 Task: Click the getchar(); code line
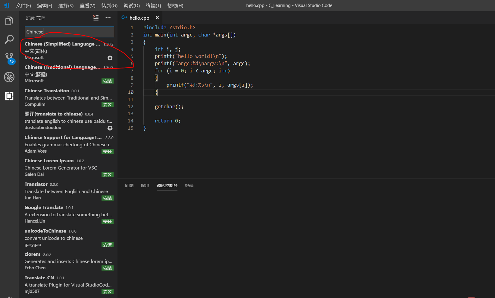[x=169, y=106]
